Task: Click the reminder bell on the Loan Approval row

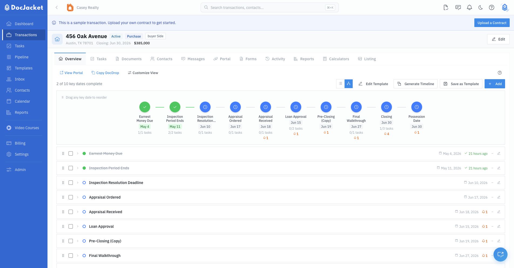Action: (485, 226)
